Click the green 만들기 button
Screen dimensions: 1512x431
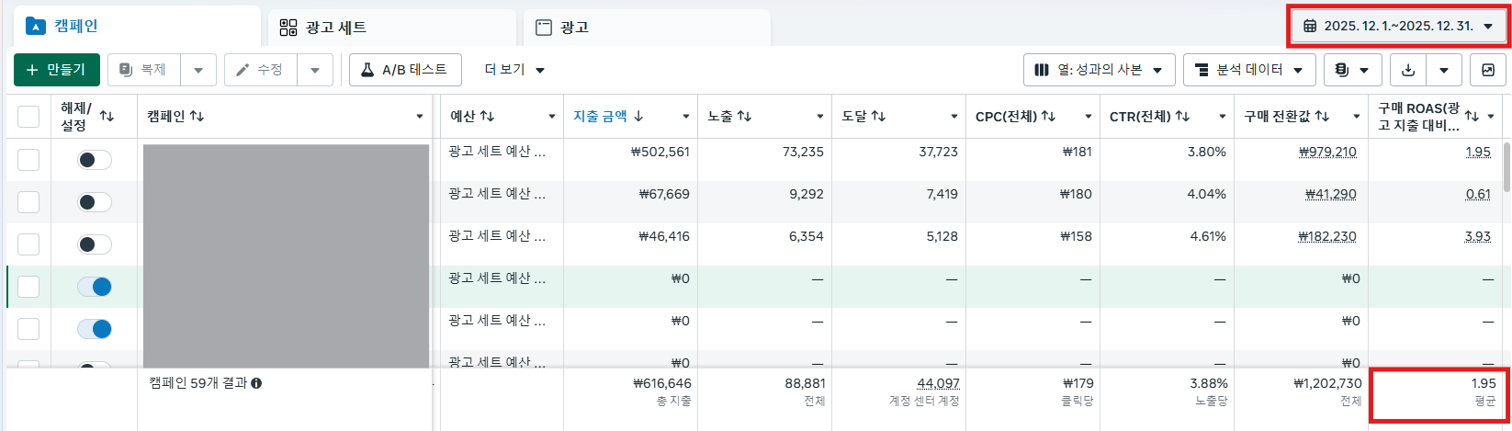pyautogui.click(x=57, y=70)
